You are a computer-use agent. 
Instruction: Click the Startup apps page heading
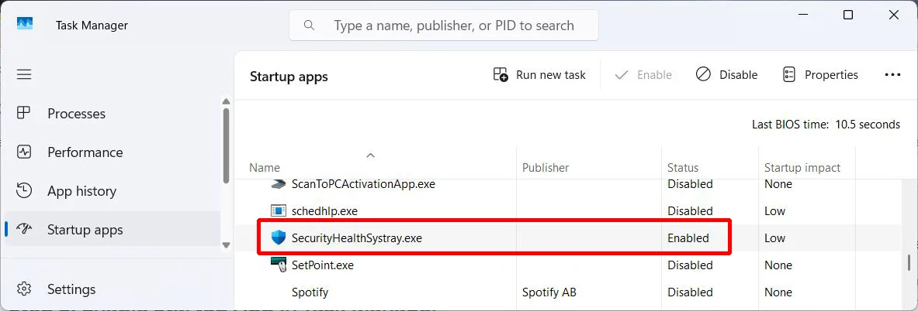tap(289, 77)
